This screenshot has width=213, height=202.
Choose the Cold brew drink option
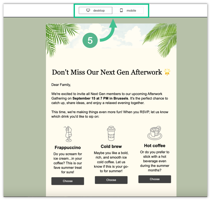[x=111, y=180]
